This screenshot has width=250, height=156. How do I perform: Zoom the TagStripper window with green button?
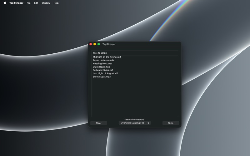(x=99, y=44)
